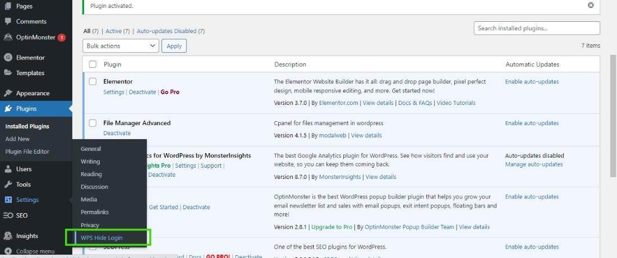Open Reading settings submenu item
The image size is (617, 258).
(91, 174)
